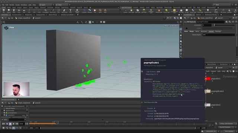Select the Volume Light shelf tool
This screenshot has height=133, width=238.
(159, 11)
